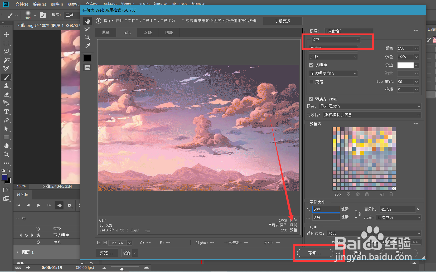Select the Type tool
The width and height of the screenshot is (436, 272).
6,112
